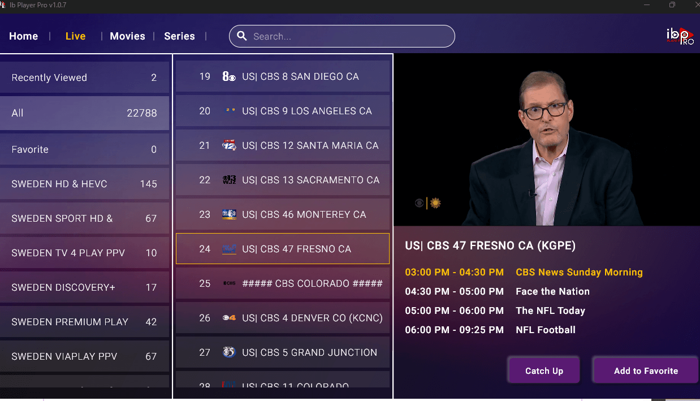Image resolution: width=700 pixels, height=401 pixels.
Task: Click the CBS 13 Sacramento channel logo
Action: (x=229, y=180)
